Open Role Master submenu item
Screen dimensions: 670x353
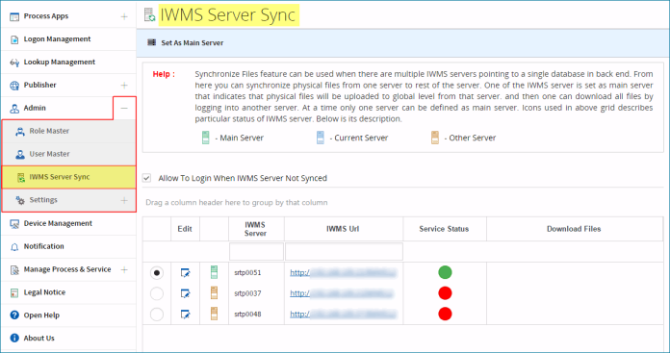click(68, 131)
